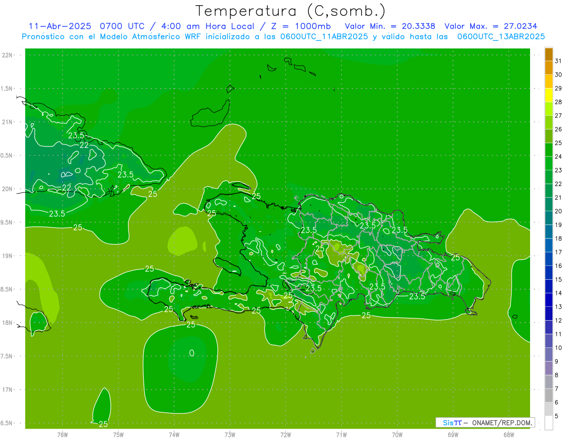Screen dimensions: 571x441
Task: Click the '11' value on the color scale
Action: 559,334
